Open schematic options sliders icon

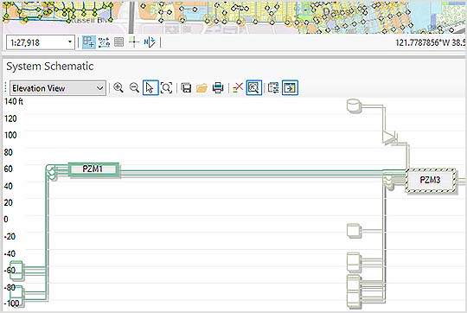tap(273, 88)
